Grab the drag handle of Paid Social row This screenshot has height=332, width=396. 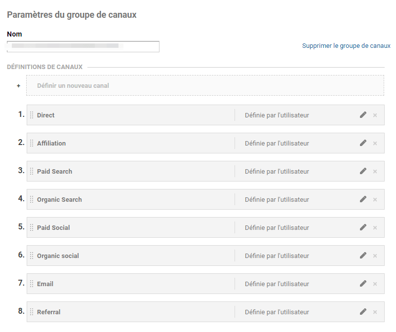pos(32,227)
